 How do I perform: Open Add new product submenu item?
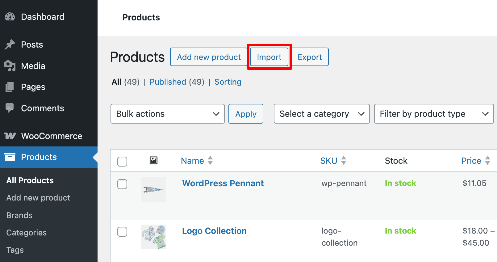point(38,198)
